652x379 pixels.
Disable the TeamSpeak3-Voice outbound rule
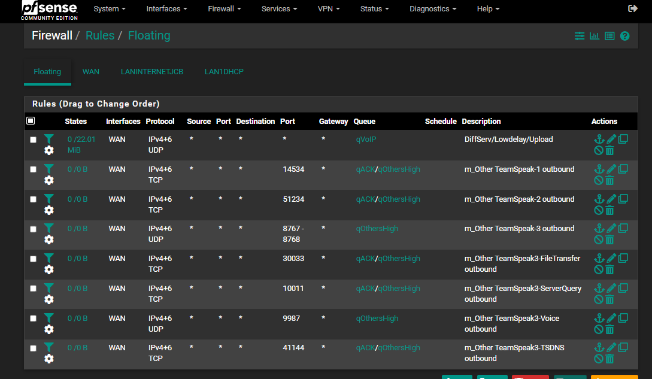599,329
